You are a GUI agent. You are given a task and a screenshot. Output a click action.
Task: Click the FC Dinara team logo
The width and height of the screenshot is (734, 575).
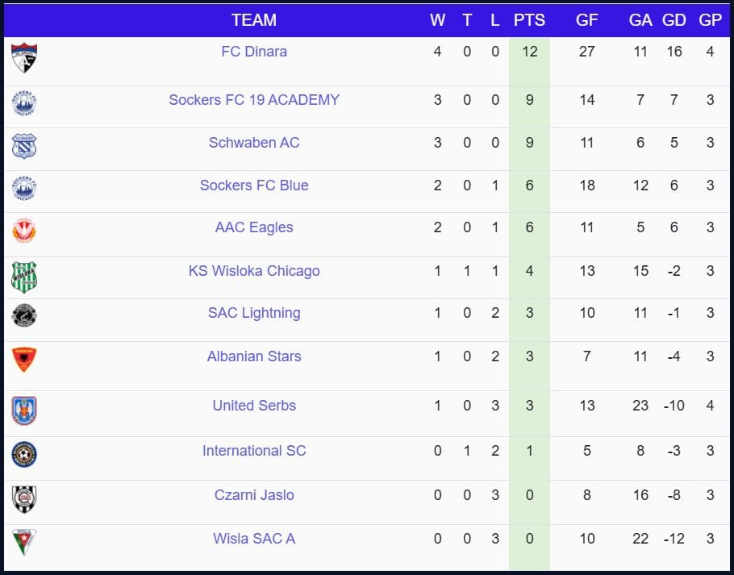coord(24,58)
